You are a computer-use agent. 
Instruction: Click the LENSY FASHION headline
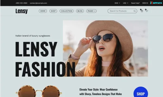coord(45,59)
